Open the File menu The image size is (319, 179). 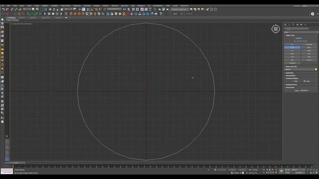(x=2, y=5)
